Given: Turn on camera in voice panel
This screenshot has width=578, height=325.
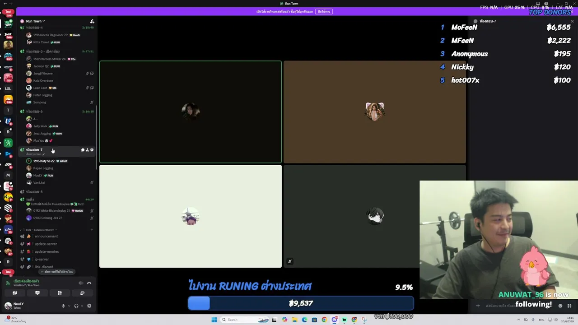Looking at the screenshot, I should (15, 293).
